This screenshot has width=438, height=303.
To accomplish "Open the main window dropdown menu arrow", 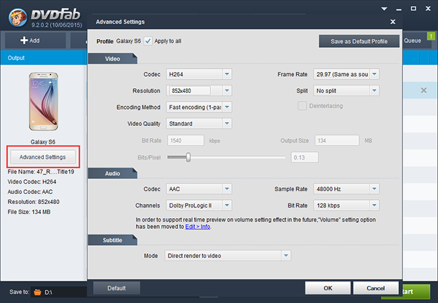I will (384, 9).
